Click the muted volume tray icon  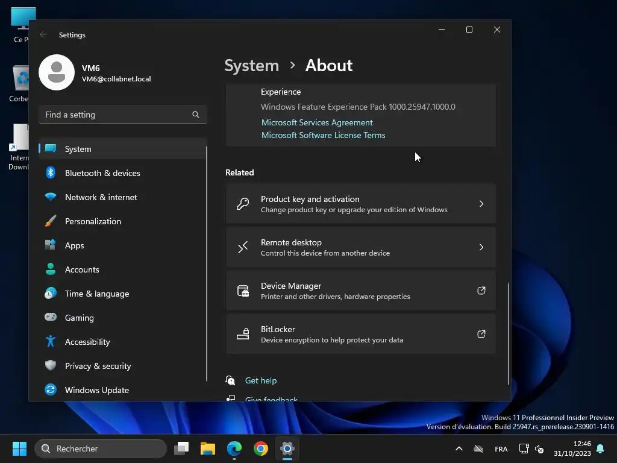click(539, 449)
